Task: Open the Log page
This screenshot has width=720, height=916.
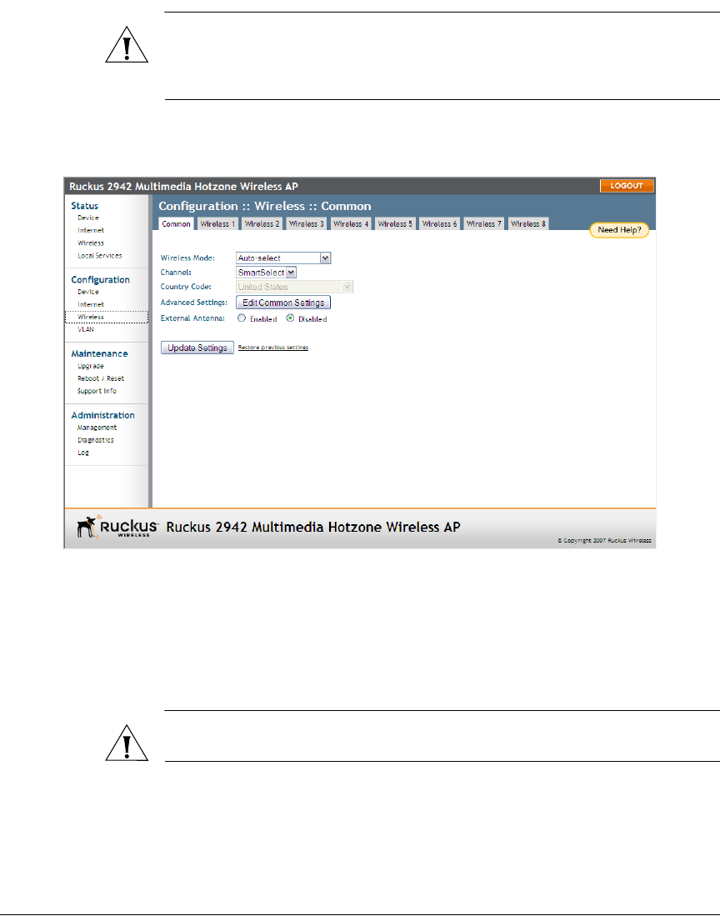Action: 83,453
